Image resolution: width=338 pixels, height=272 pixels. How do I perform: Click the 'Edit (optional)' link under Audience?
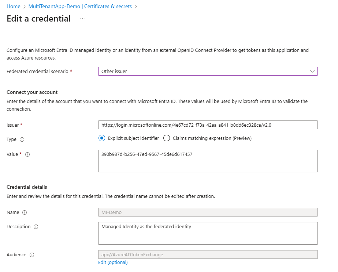pos(113,262)
